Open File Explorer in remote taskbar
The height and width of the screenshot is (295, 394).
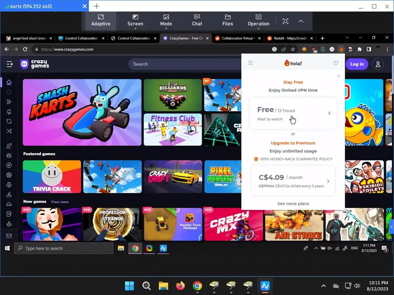121,249
